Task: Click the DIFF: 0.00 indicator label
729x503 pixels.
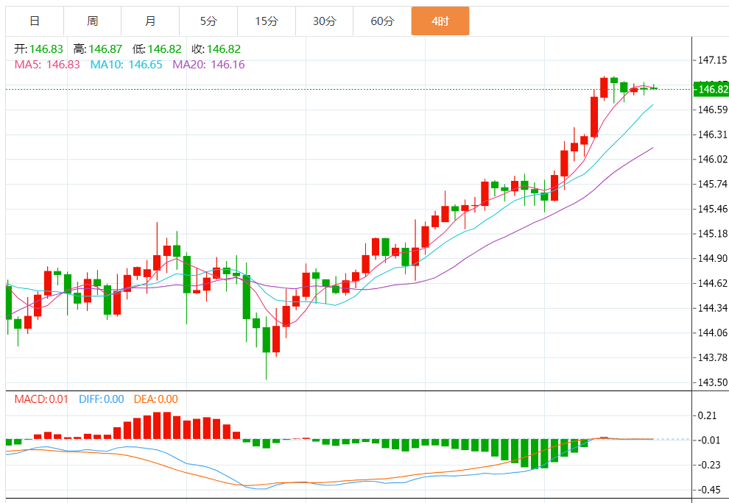Action: point(102,399)
